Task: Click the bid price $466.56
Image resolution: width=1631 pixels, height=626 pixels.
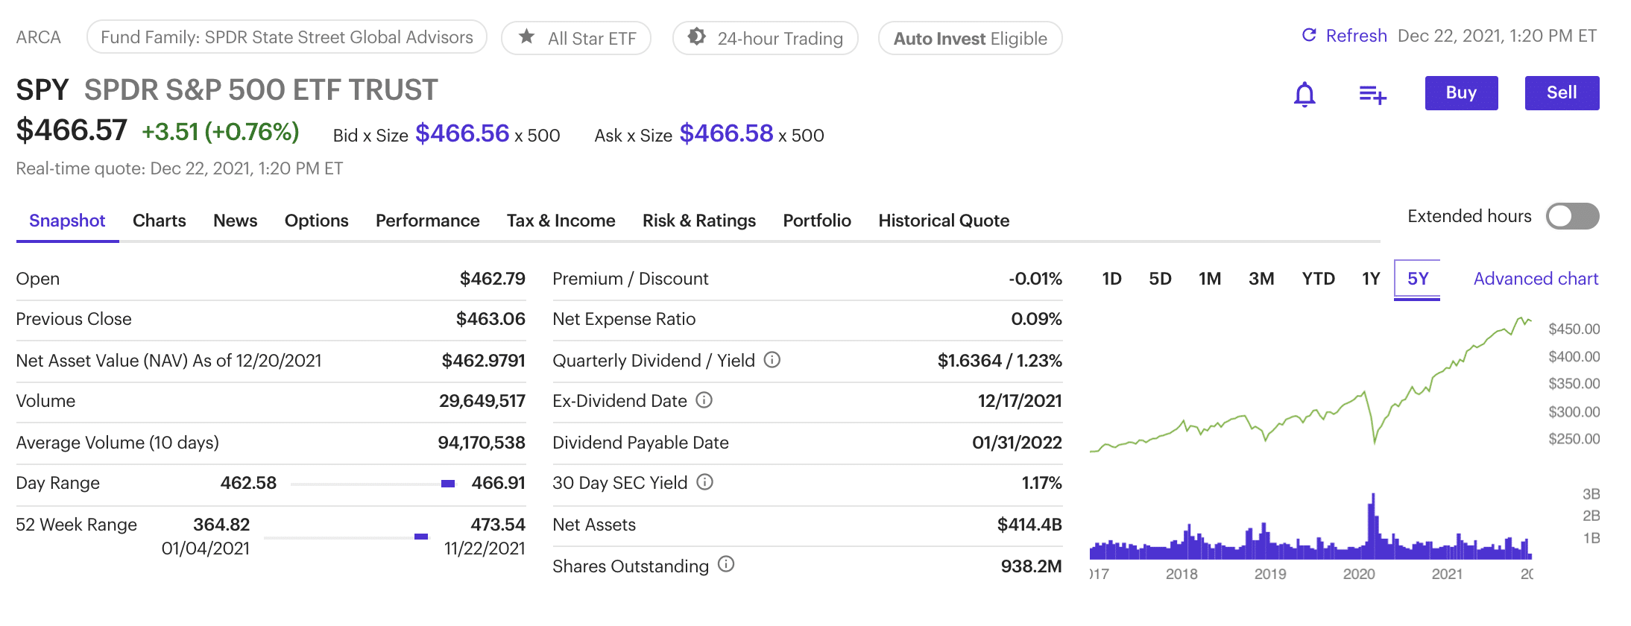Action: tap(462, 133)
